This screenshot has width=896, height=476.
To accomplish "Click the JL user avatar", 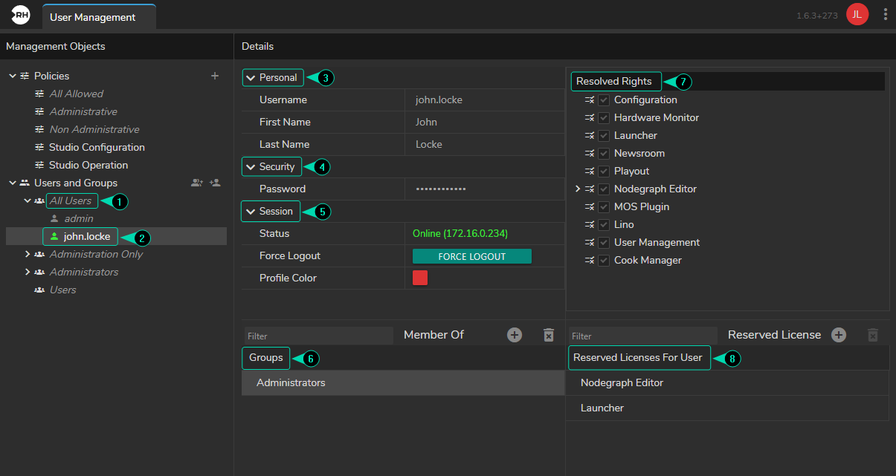I will coord(857,15).
